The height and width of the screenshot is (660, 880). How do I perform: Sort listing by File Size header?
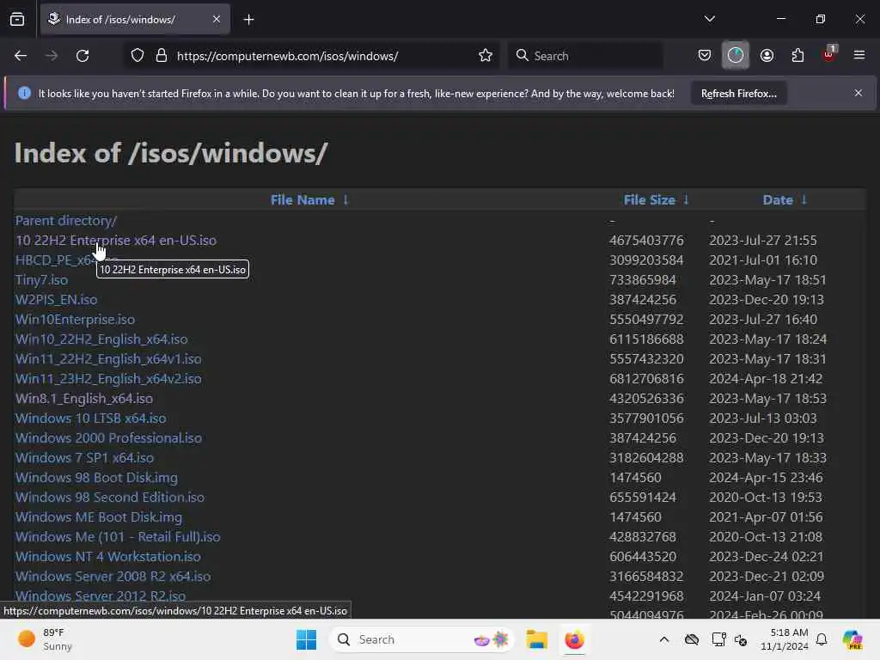pos(650,199)
